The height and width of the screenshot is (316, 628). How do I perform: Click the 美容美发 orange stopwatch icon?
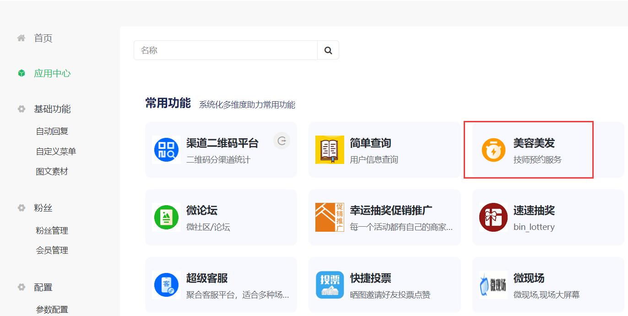[493, 150]
